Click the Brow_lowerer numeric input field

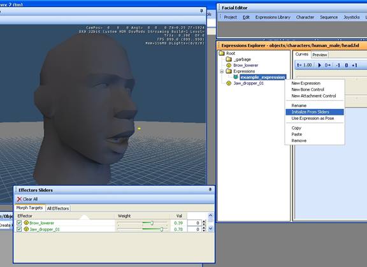[x=194, y=223]
